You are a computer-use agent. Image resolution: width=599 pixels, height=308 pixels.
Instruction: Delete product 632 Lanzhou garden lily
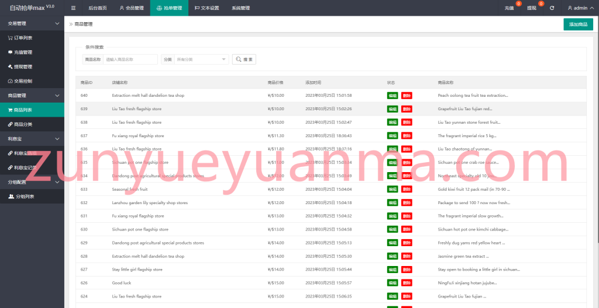[407, 202]
